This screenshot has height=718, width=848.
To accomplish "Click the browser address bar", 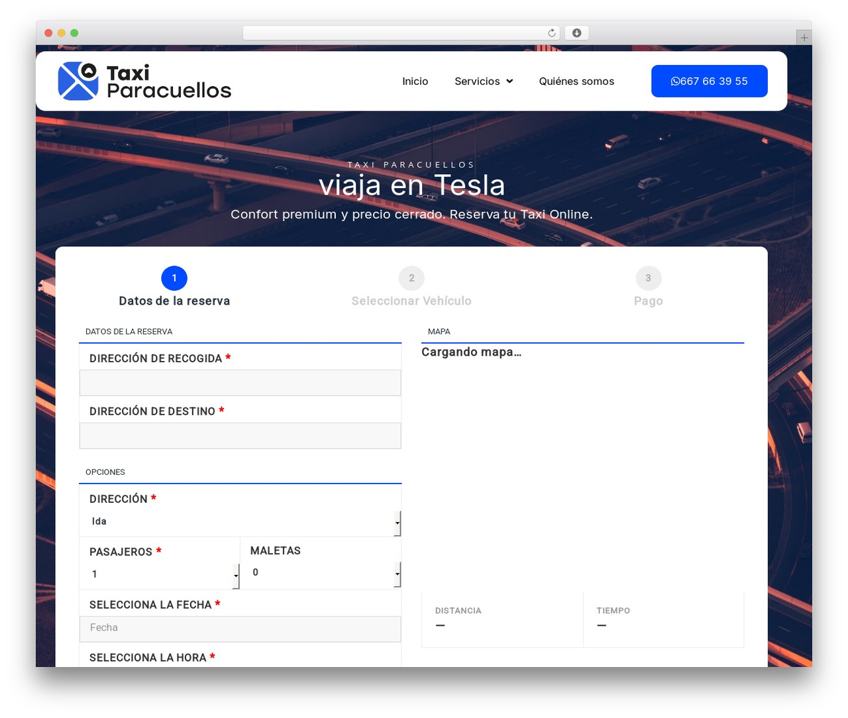I will (401, 33).
